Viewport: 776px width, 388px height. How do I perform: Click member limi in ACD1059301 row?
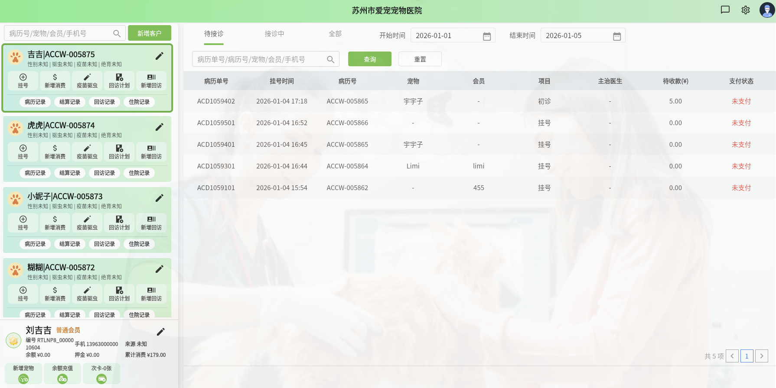479,166
